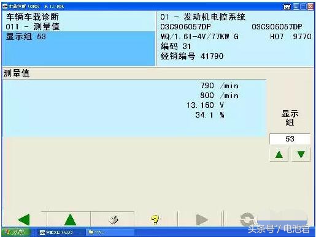Click the 34.1 % value

click(x=210, y=115)
